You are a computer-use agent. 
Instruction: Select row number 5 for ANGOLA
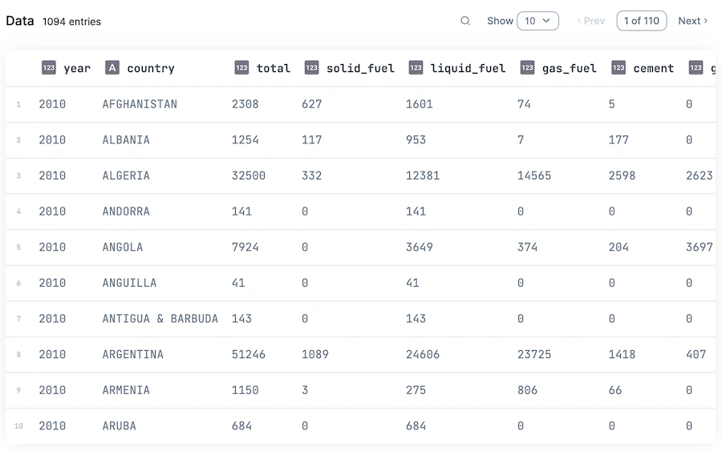18,248
